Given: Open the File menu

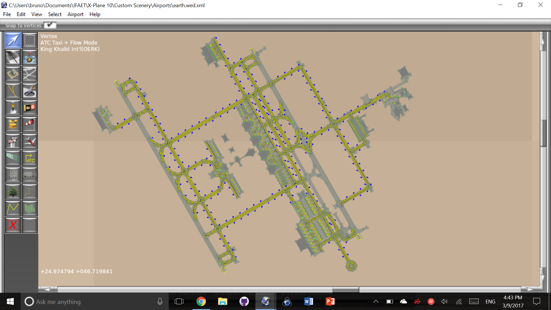Looking at the screenshot, I should pos(7,14).
